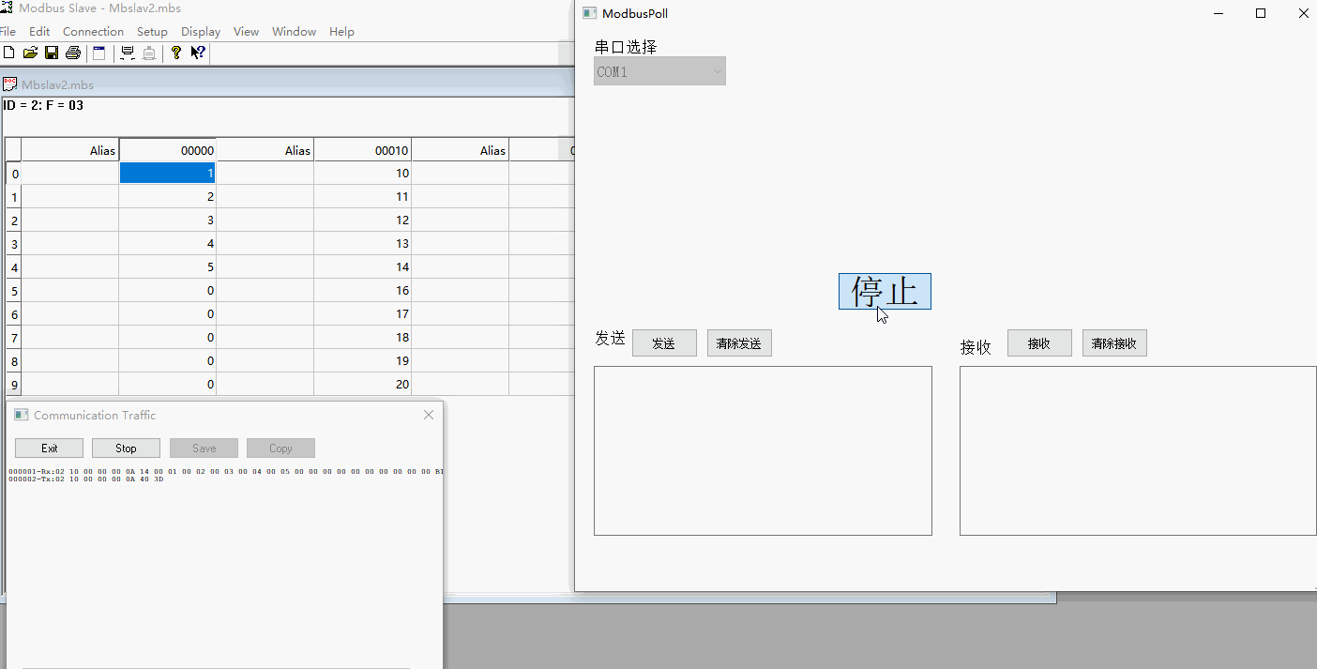Click the 停止 button in ModbusPoll
Viewport: 1317px width, 669px height.
point(885,292)
